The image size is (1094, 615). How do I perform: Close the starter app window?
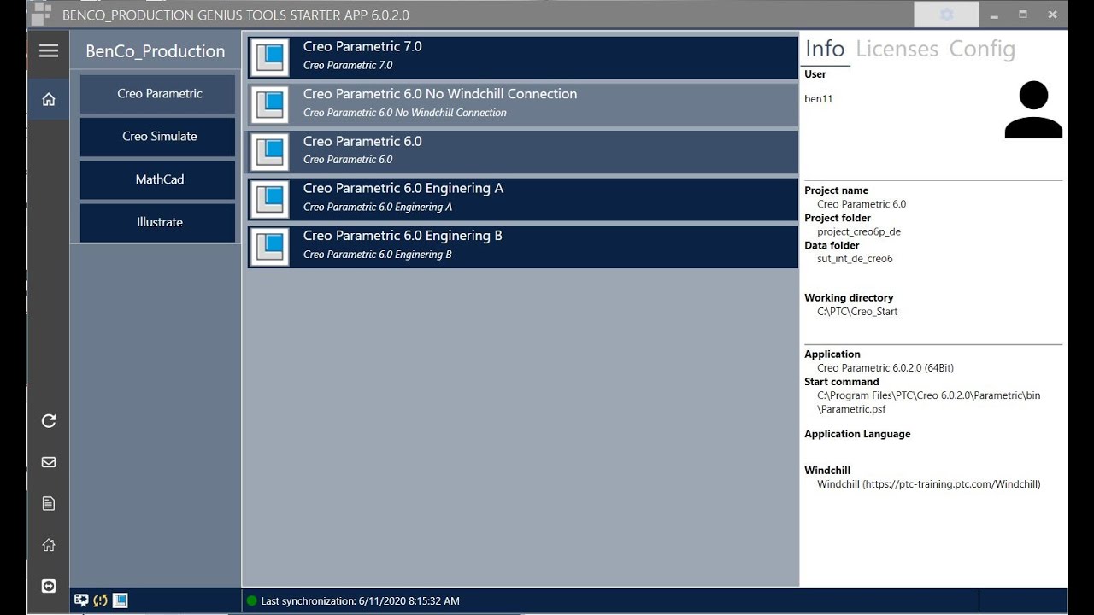click(x=1053, y=15)
